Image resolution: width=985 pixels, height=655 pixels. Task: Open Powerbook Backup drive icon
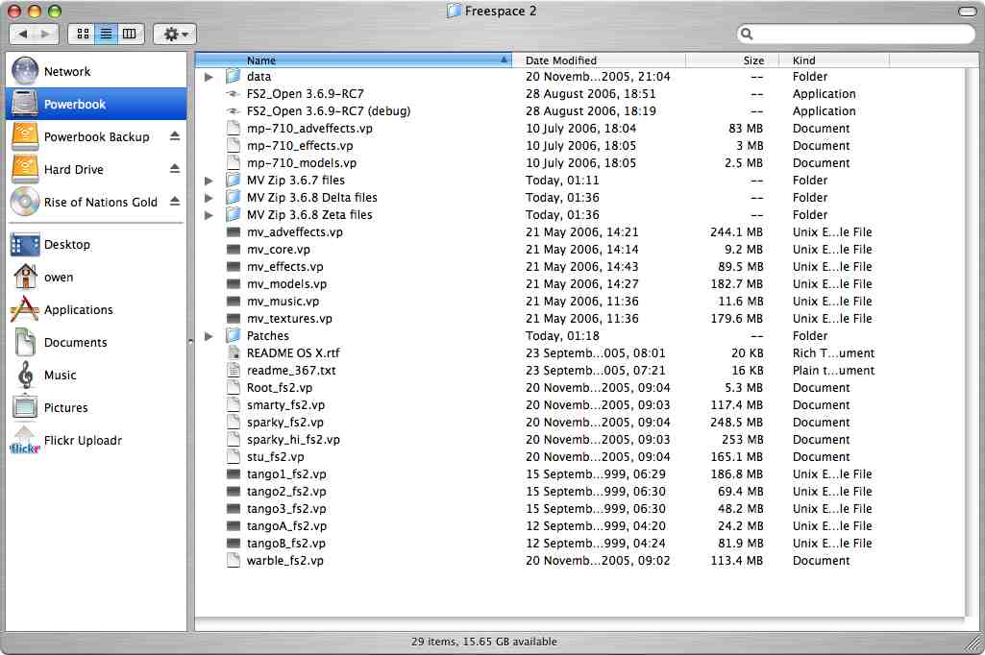[25, 137]
